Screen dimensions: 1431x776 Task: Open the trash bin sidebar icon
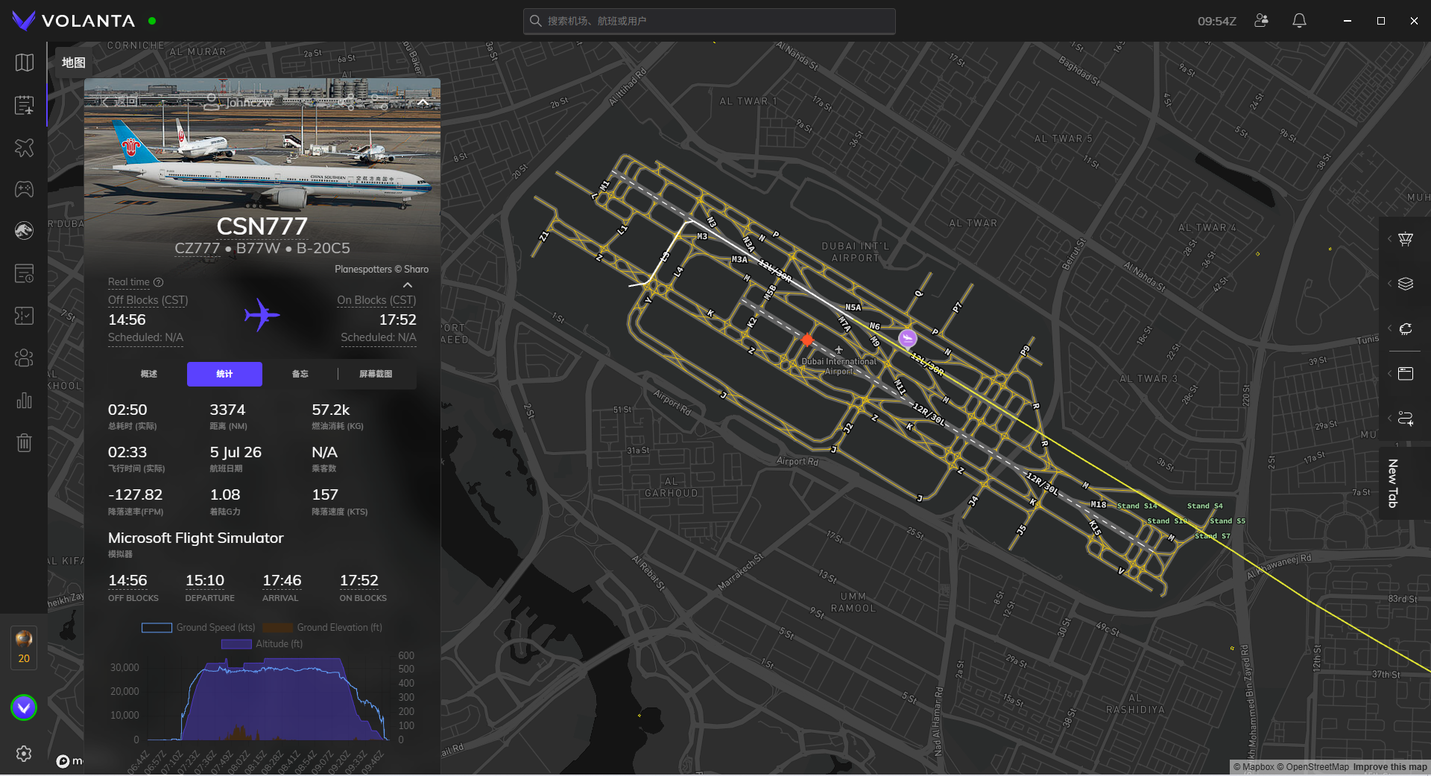click(24, 443)
